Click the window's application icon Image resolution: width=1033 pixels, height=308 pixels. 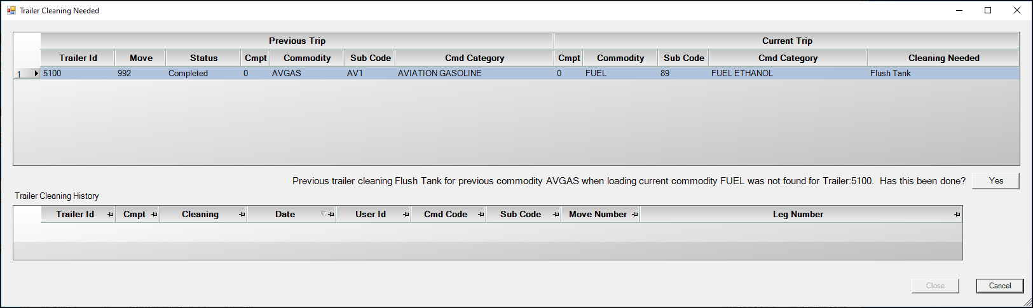11,10
